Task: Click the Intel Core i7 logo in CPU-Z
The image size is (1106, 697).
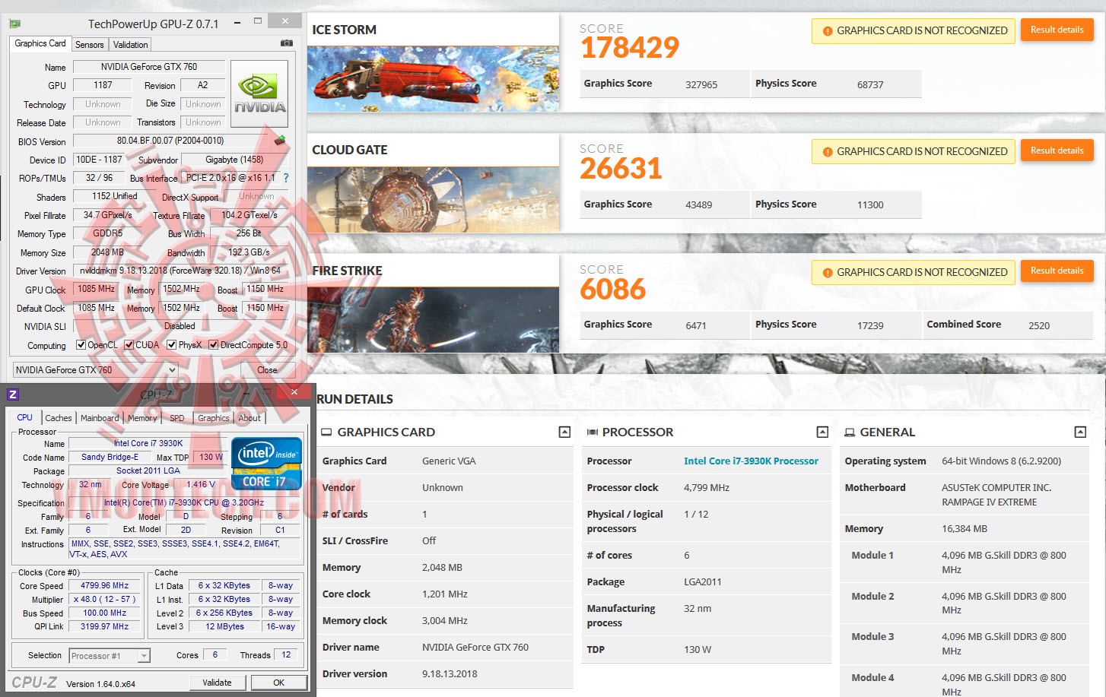Action: coord(266,464)
